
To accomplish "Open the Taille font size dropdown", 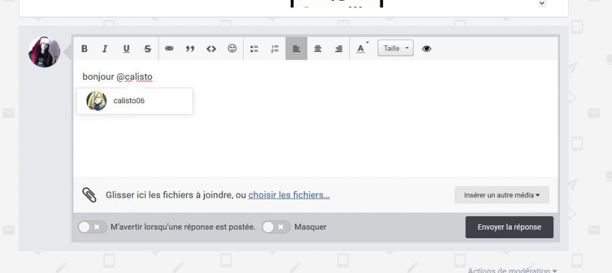I will pyautogui.click(x=395, y=48).
